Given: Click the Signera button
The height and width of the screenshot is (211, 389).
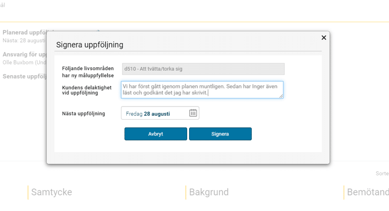Looking at the screenshot, I should [x=220, y=134].
